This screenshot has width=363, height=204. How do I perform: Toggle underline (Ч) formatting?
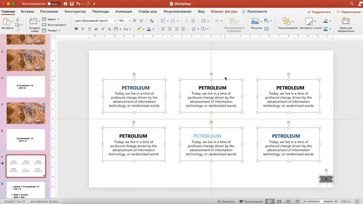(89, 29)
